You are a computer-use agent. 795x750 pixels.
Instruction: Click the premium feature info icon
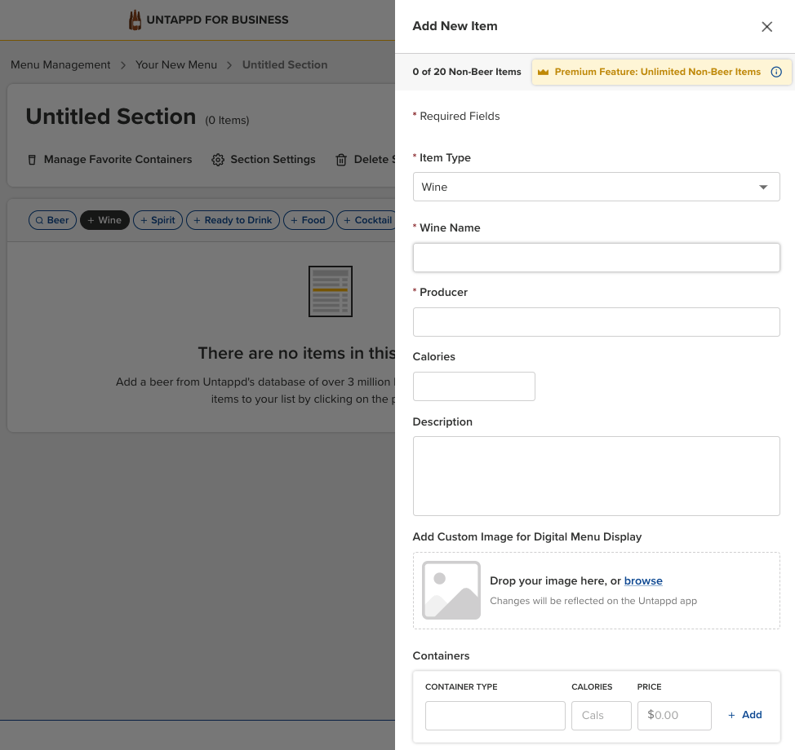pyautogui.click(x=776, y=72)
